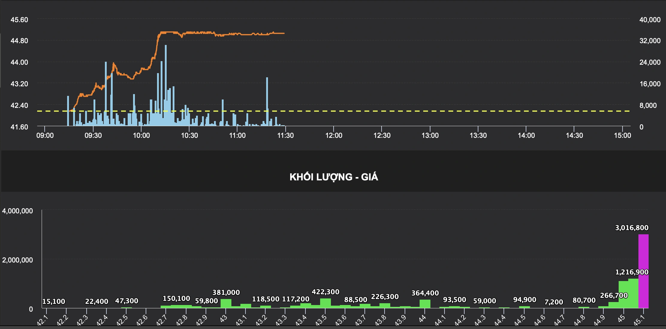Click the 364,400 volume label

coord(425,293)
